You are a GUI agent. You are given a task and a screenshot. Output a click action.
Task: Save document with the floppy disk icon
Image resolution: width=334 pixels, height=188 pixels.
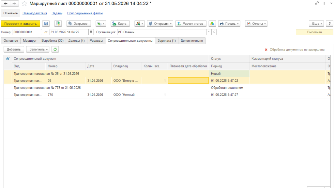point(46,23)
